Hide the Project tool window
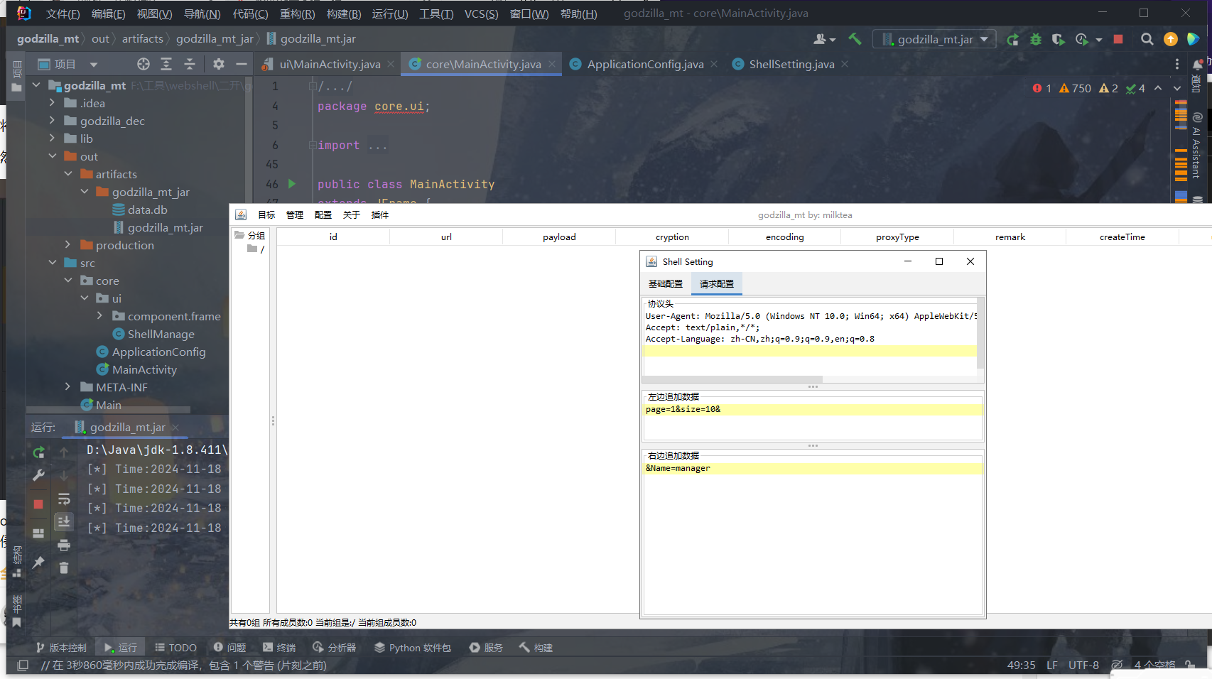 (x=242, y=64)
